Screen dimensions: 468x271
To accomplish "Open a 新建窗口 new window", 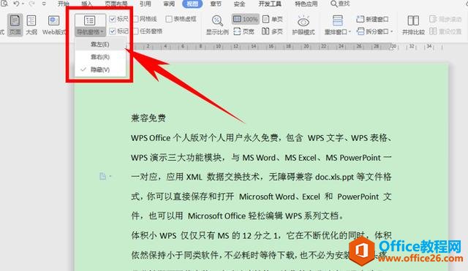I will [x=372, y=20].
